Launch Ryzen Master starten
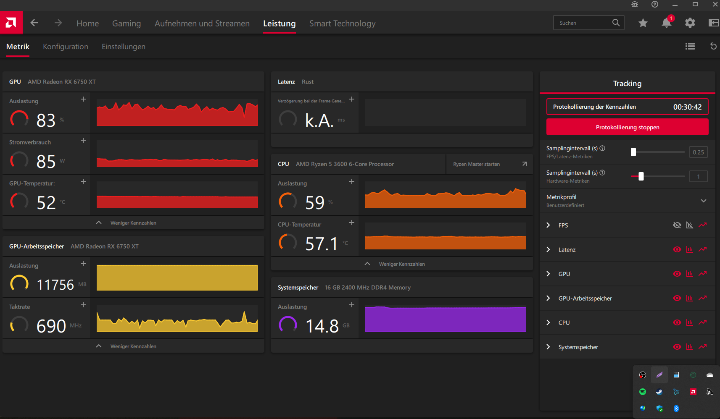The image size is (720, 419). (489, 164)
